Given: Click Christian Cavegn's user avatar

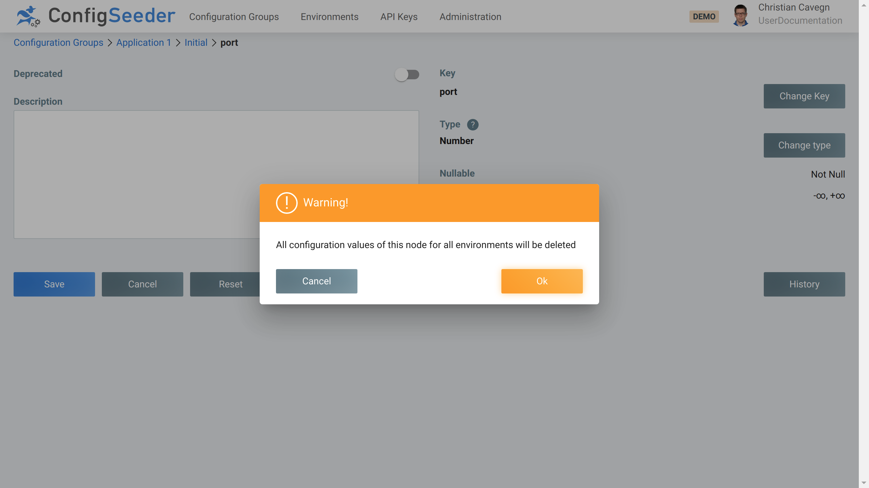Looking at the screenshot, I should coord(740,16).
